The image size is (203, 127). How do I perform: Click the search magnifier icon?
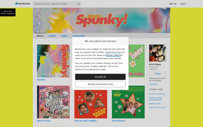[x=78, y=4]
